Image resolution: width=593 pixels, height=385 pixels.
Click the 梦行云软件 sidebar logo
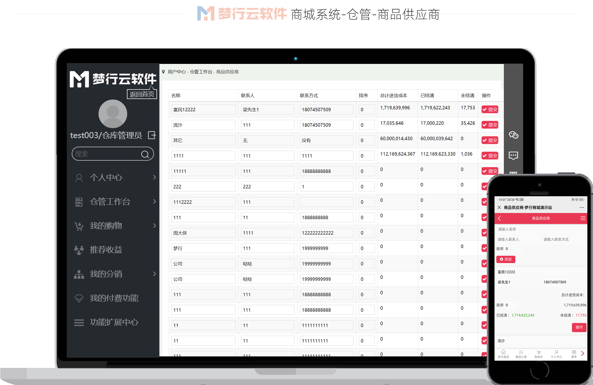[113, 79]
